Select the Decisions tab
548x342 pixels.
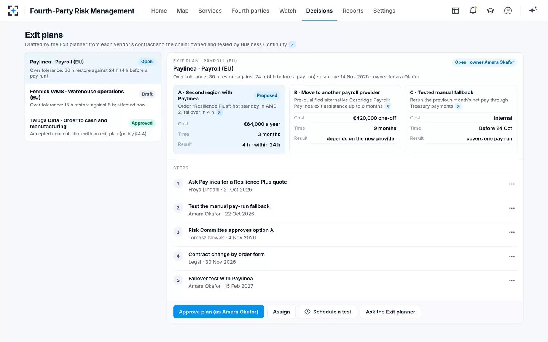pos(319,11)
